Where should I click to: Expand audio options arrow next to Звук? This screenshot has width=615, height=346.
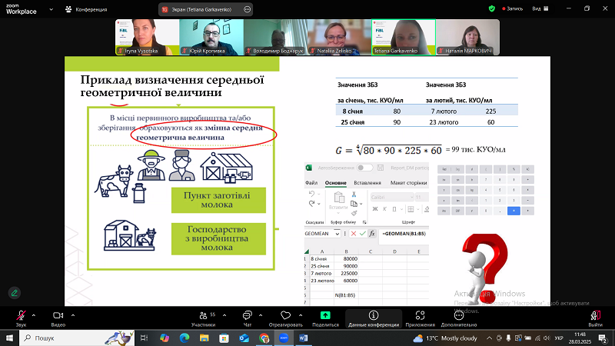[x=34, y=315]
